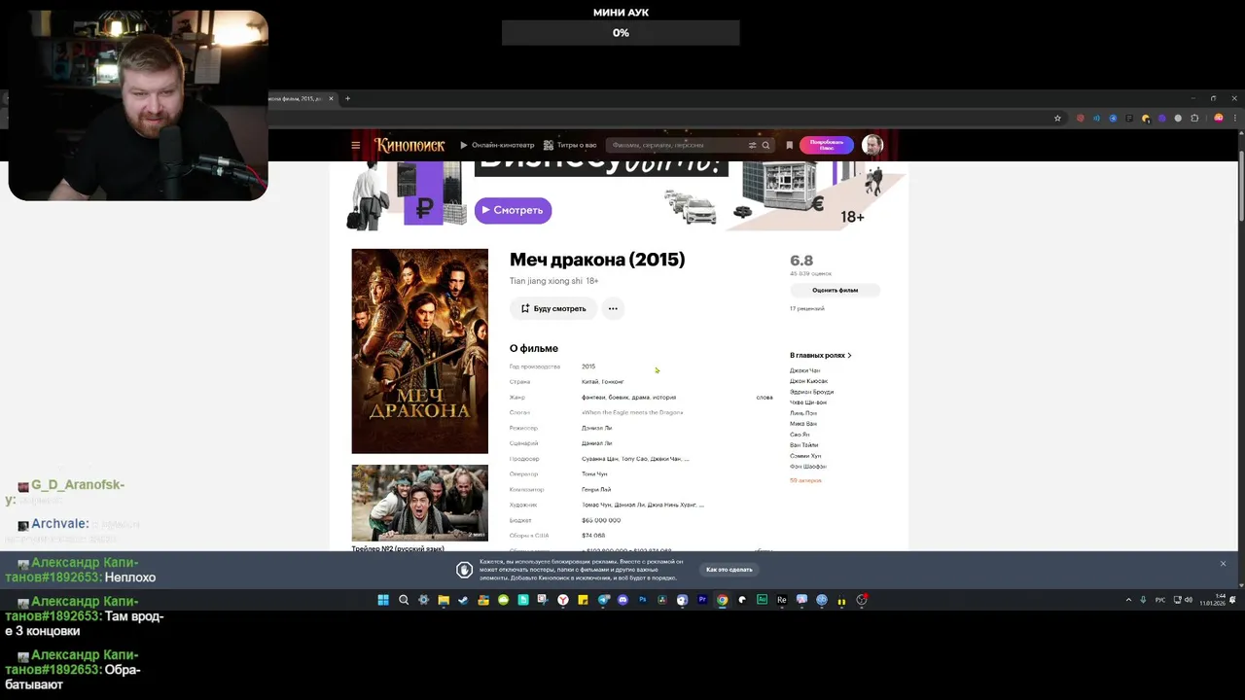Screen dimensions: 1245x700
Task: Open the Windows Start menu
Action: click(383, 600)
